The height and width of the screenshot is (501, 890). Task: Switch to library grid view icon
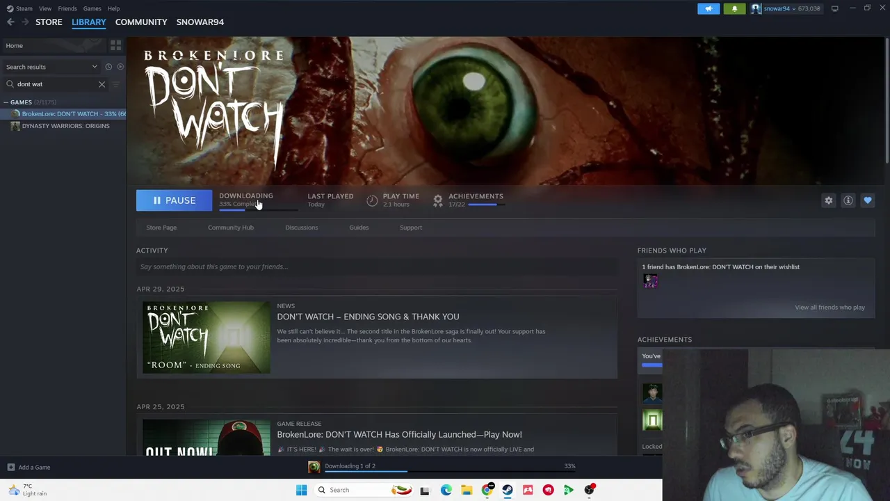(x=116, y=45)
